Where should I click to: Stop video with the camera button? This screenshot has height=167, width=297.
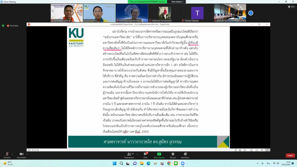[x=21, y=154]
